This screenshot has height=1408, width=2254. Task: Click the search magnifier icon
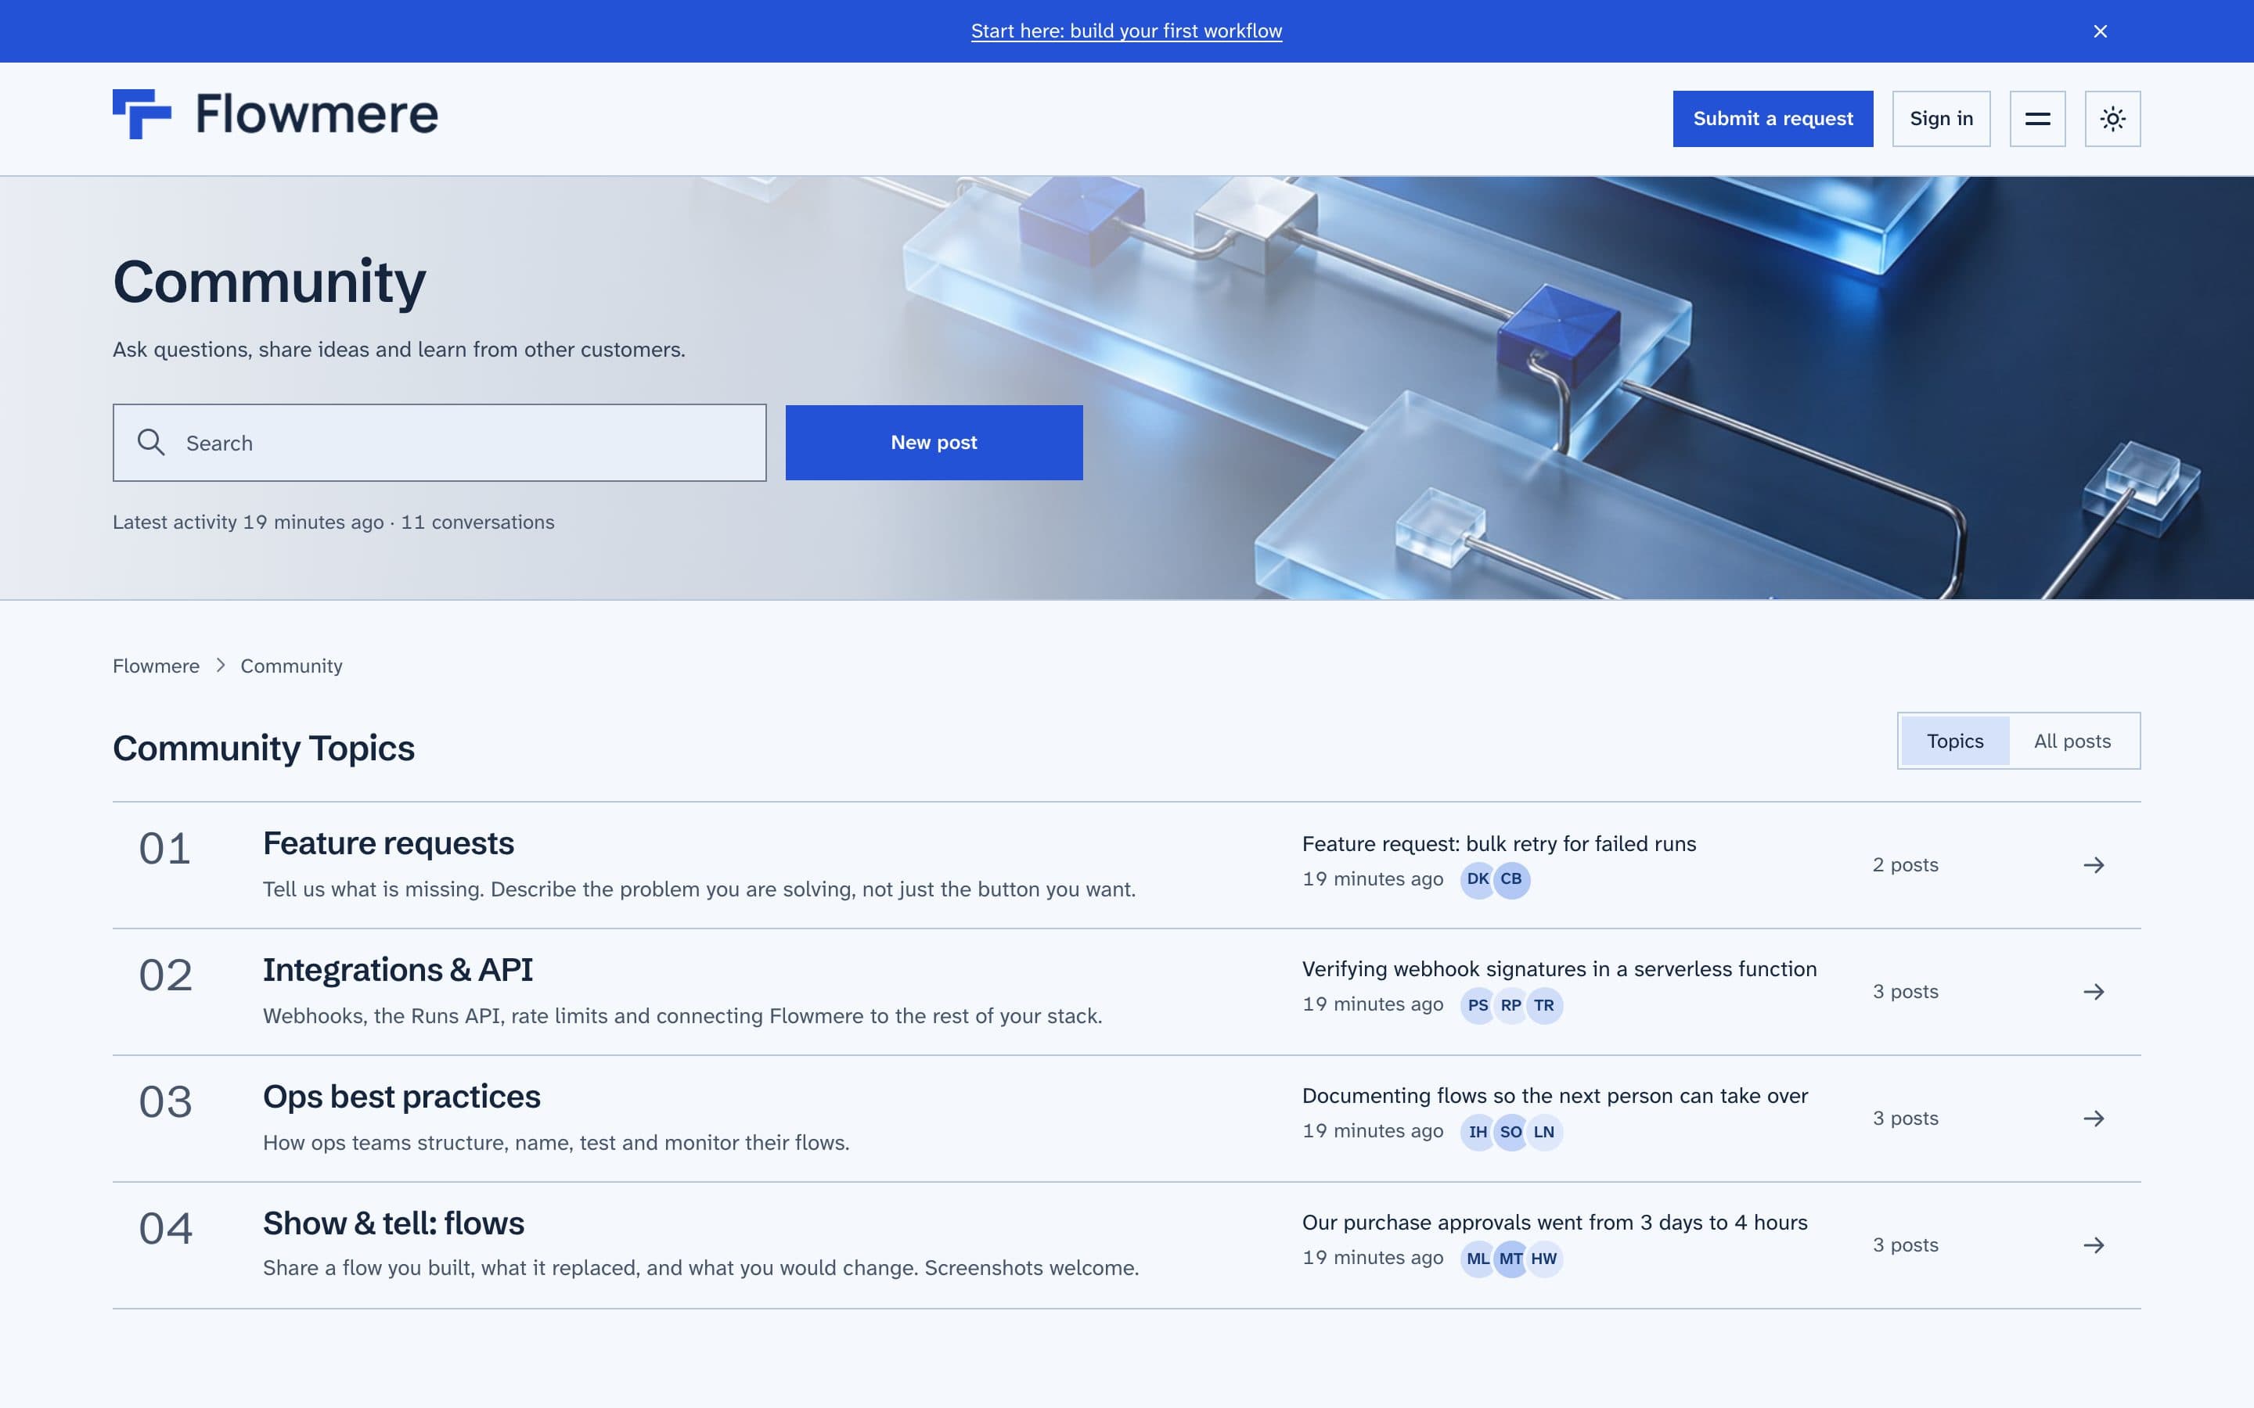(151, 442)
